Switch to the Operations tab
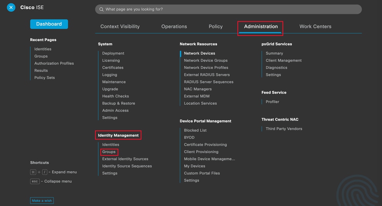382x206 pixels. pos(174,26)
